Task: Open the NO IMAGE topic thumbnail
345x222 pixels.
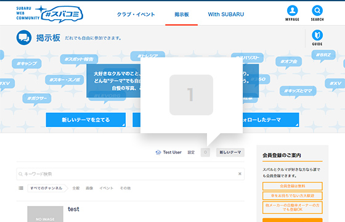Action: point(45,214)
